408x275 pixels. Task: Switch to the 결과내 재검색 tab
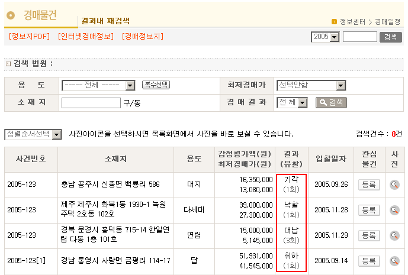105,21
